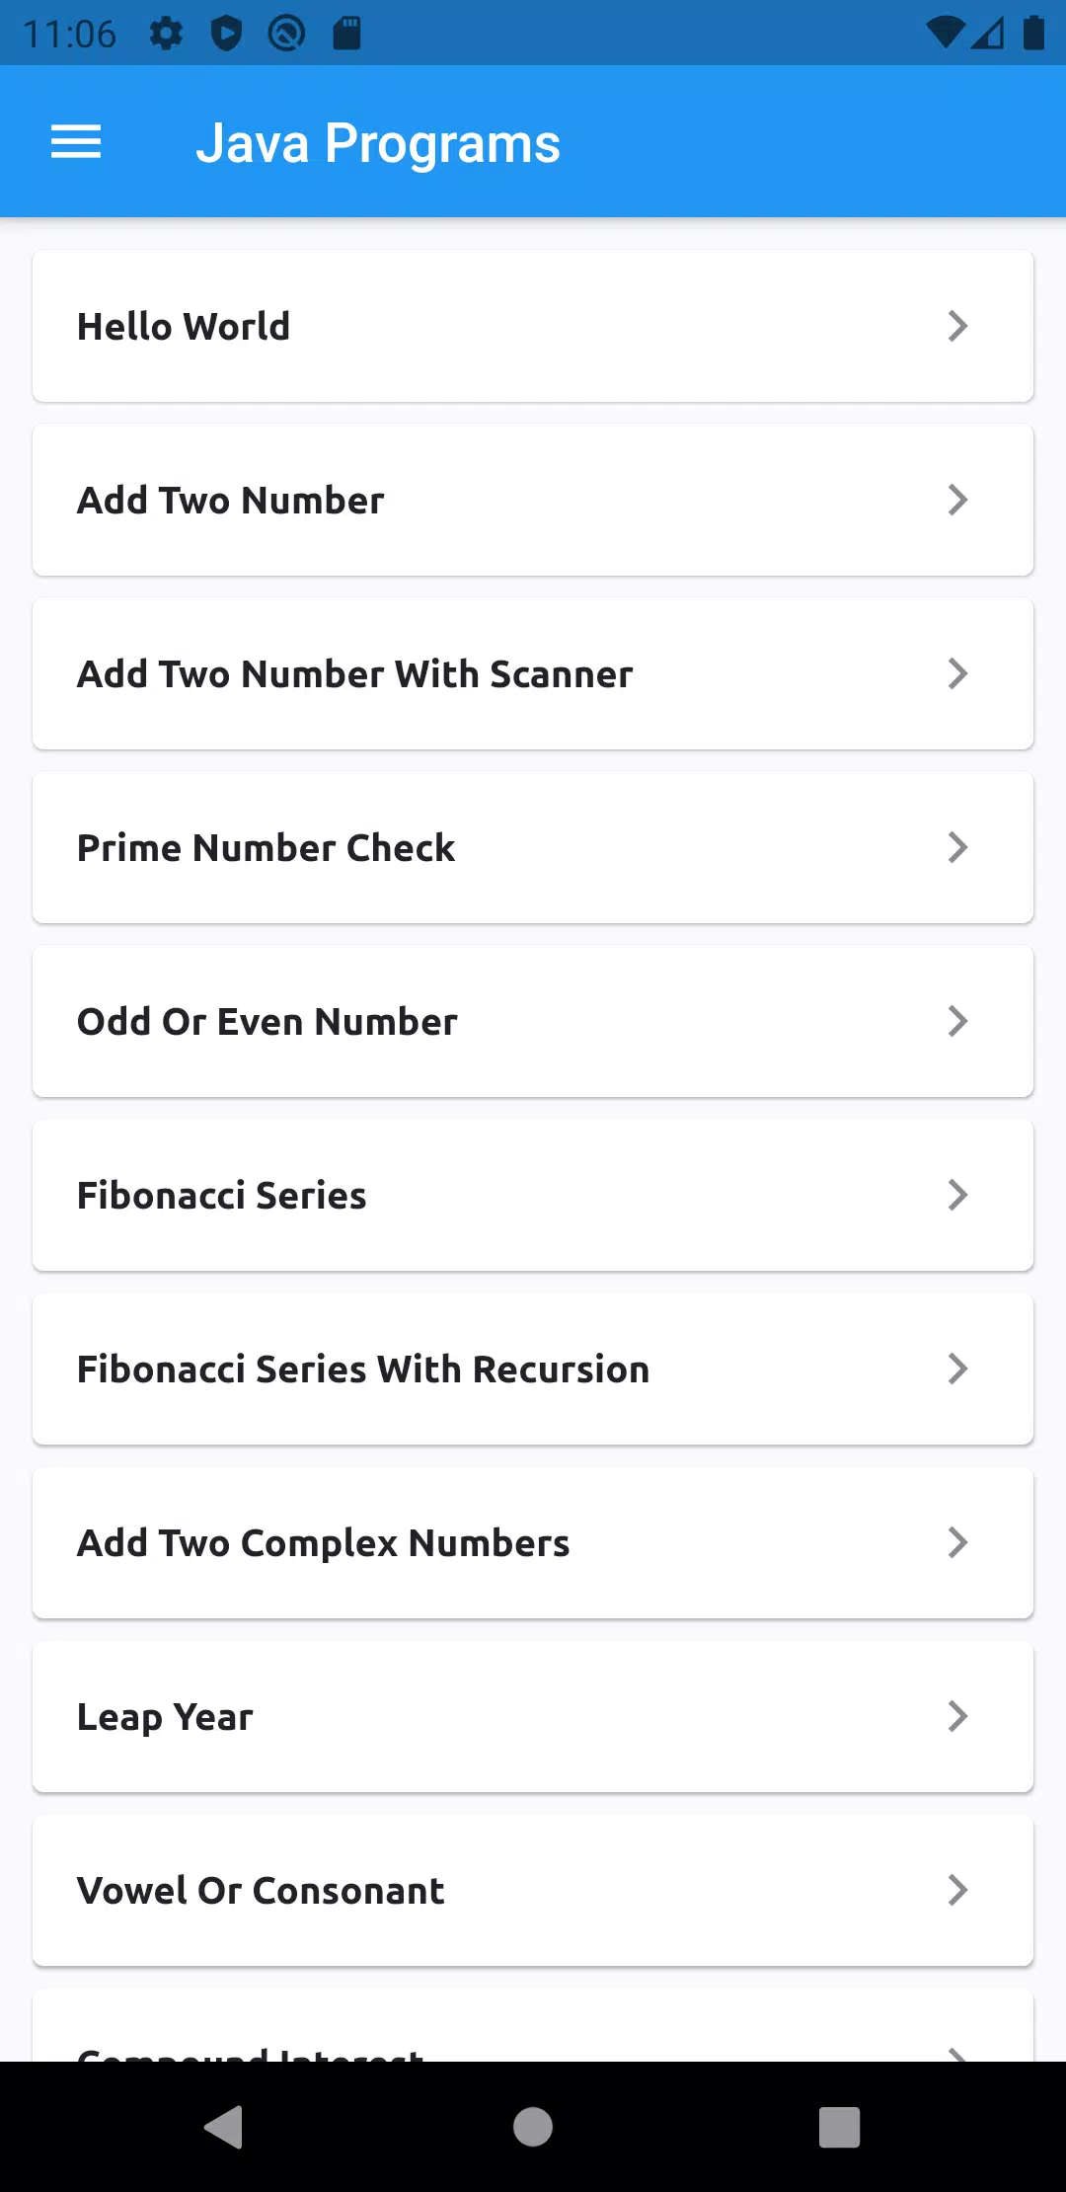Open Odd Or Even Number program
The width and height of the screenshot is (1066, 2192).
(x=533, y=1021)
